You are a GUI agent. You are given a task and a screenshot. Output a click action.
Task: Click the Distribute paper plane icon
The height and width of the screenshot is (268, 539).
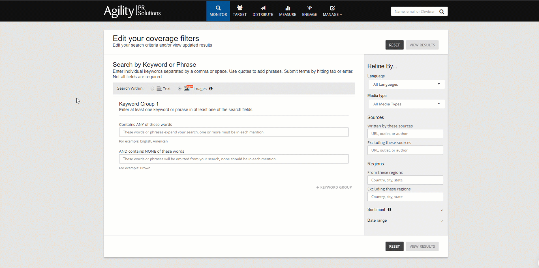263,8
